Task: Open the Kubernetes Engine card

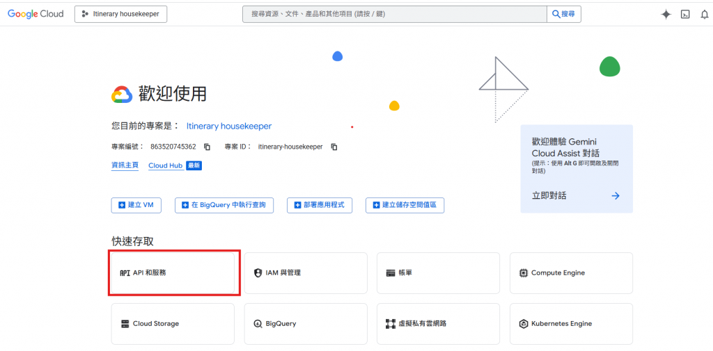Action: point(571,324)
